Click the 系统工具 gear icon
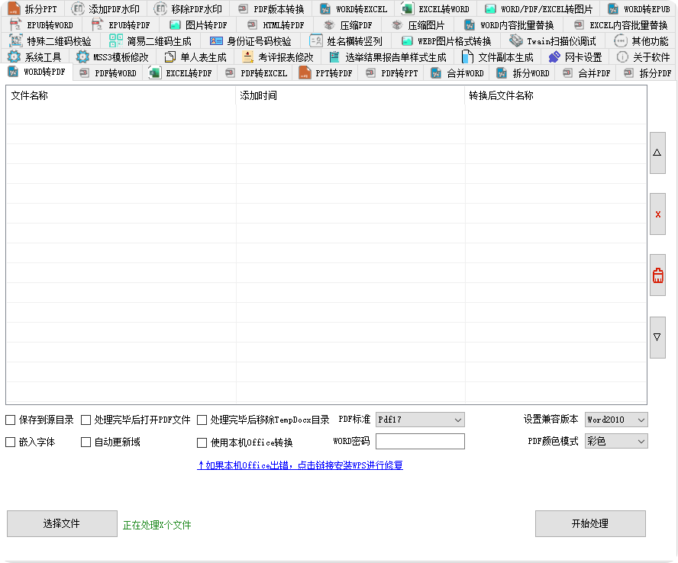Image resolution: width=678 pixels, height=563 pixels. (14, 56)
